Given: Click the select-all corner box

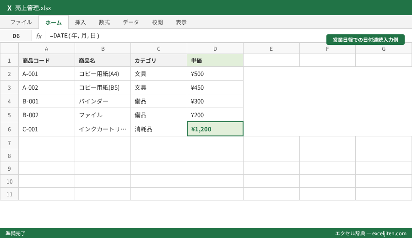Looking at the screenshot, I should click(9, 49).
